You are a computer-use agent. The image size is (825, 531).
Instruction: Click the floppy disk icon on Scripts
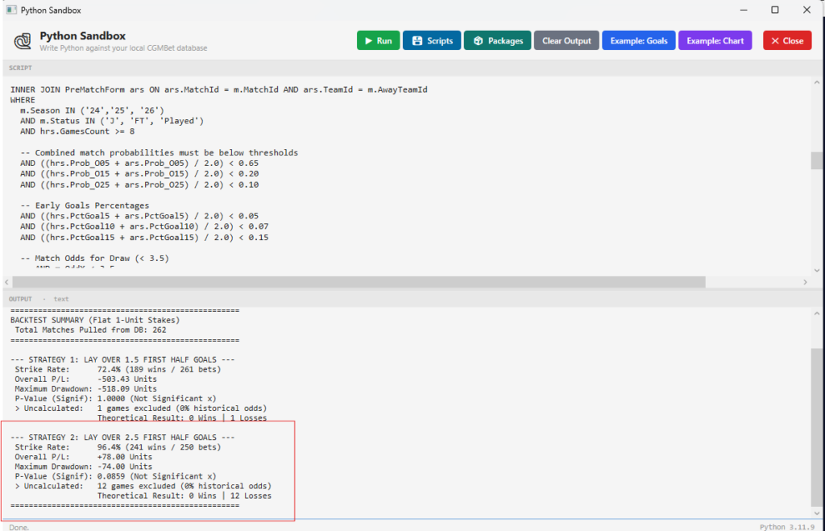pos(417,41)
